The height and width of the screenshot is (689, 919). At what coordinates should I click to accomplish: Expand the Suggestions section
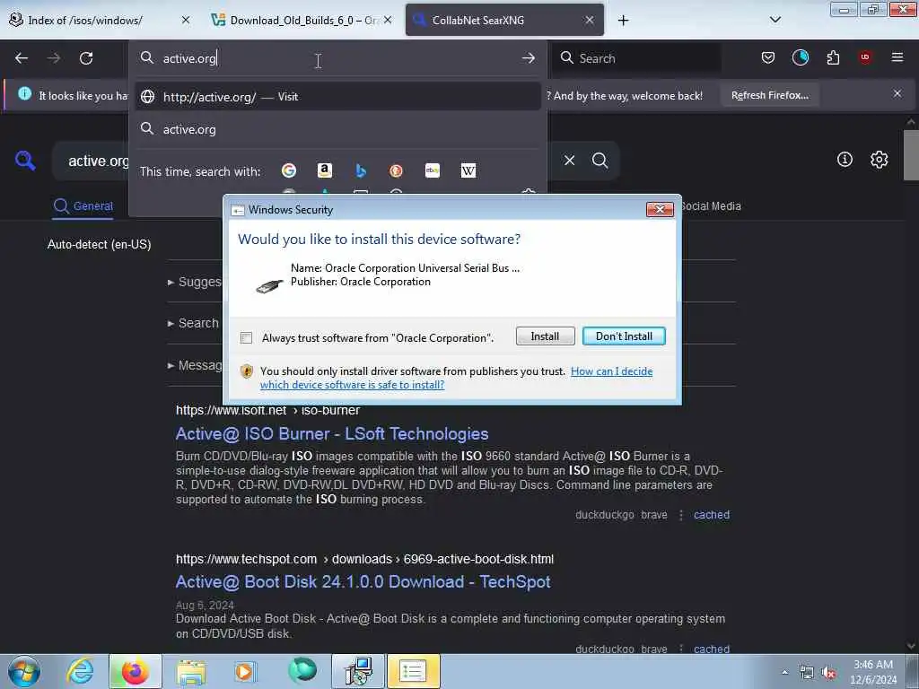(195, 282)
